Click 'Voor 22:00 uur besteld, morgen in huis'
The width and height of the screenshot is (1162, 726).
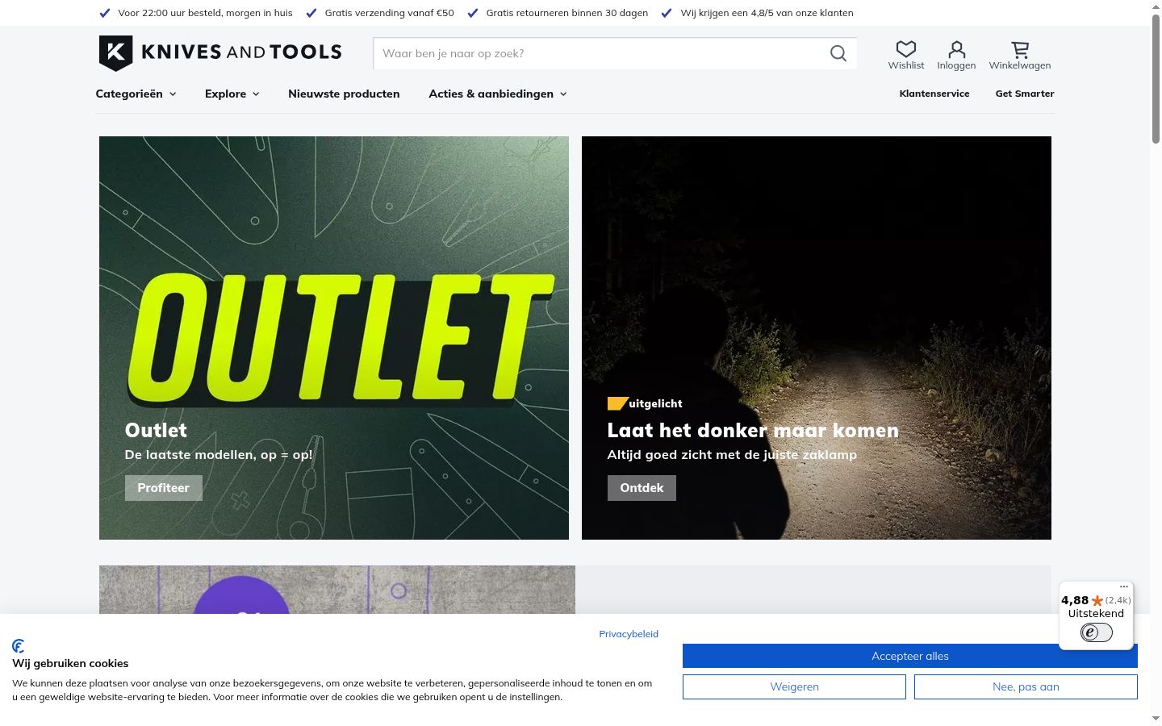click(x=205, y=13)
